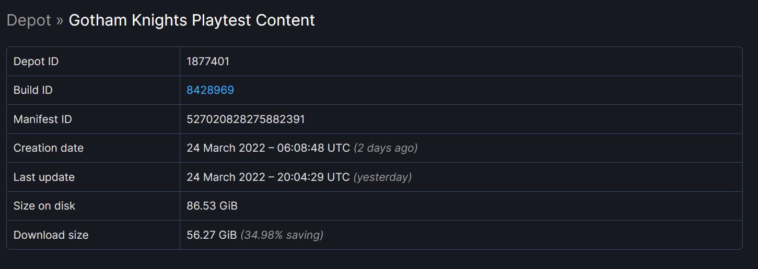This screenshot has width=758, height=269.
Task: Select the depot ID value 1877401
Action: [x=208, y=62]
